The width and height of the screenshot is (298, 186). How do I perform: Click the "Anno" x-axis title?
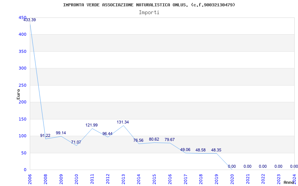pos(289,182)
